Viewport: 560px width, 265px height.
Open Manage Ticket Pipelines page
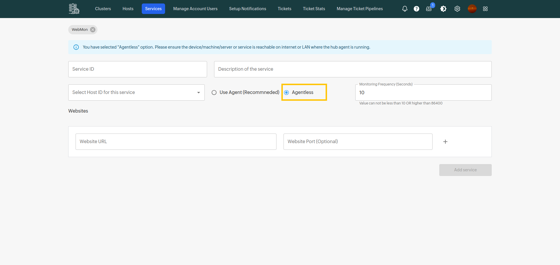click(360, 9)
